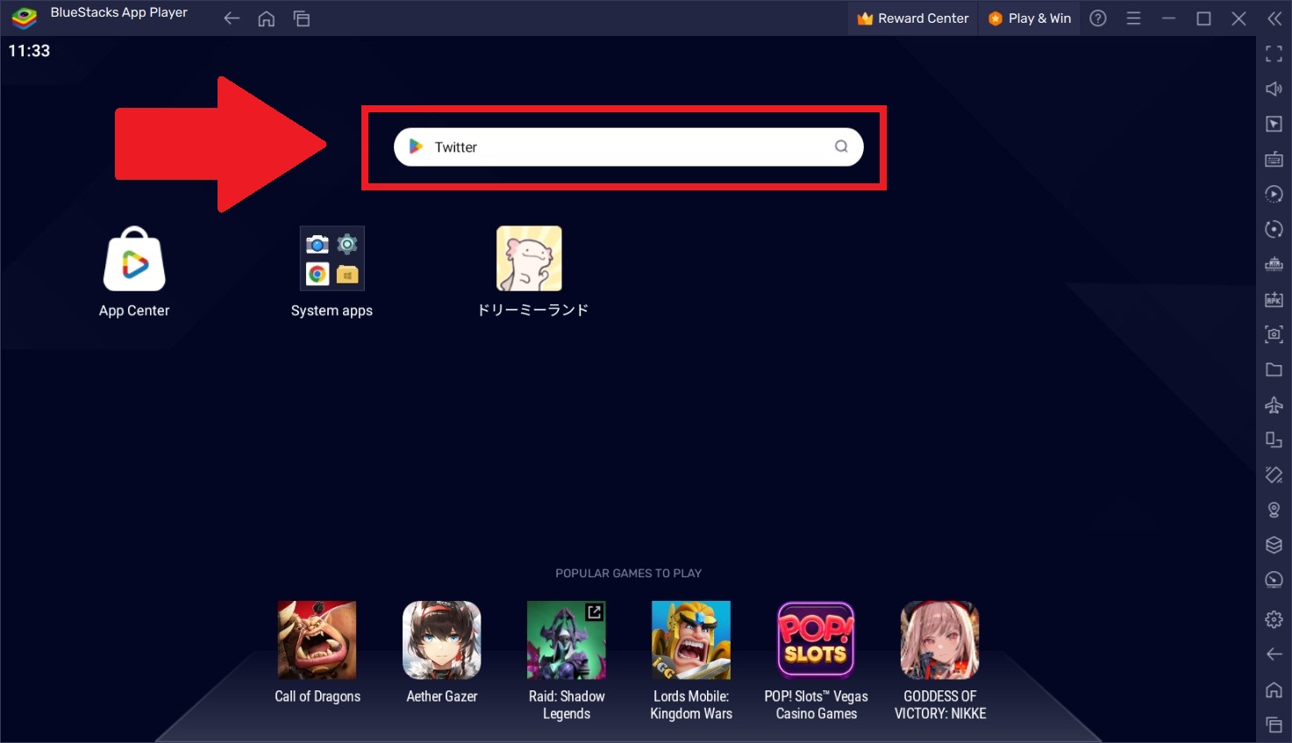Open the GODDESS OF VICTORY: NIKKE thumbnail
The image size is (1292, 743).
(x=940, y=639)
